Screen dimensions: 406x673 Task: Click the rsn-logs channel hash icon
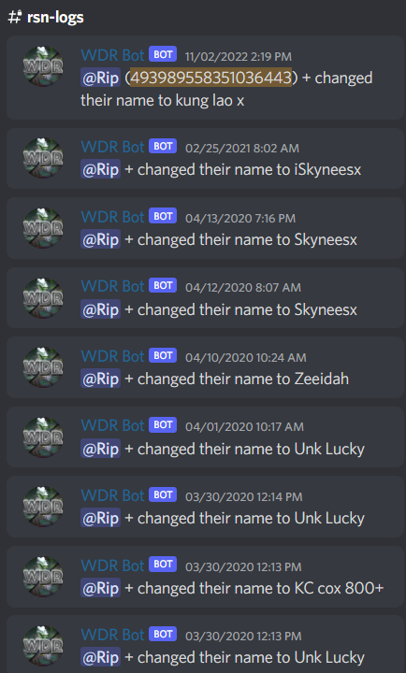[15, 17]
